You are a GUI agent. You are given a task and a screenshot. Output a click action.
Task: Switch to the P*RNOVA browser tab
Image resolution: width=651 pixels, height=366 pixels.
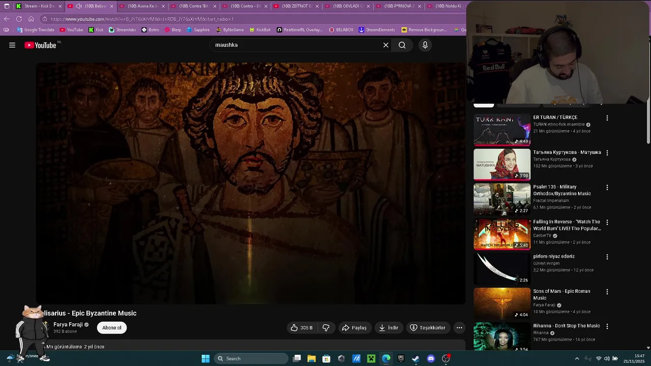click(x=398, y=6)
